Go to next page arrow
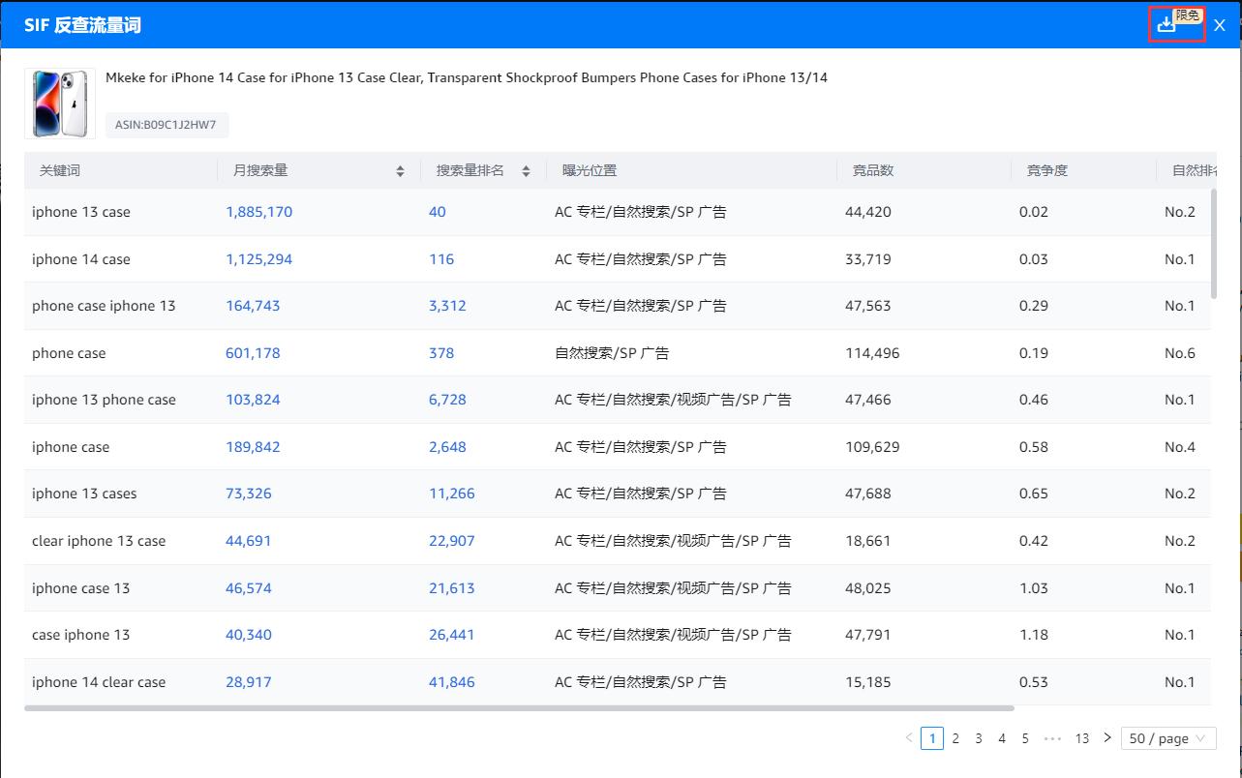The height and width of the screenshot is (778, 1242). click(1107, 738)
